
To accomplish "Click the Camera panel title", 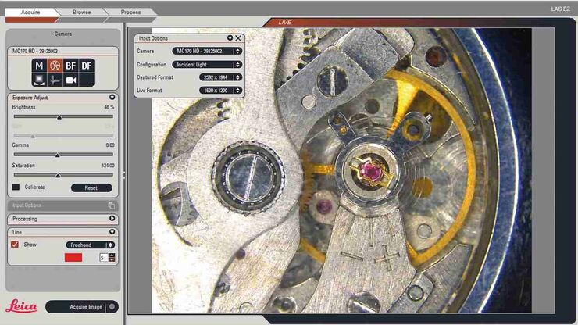I will click(x=63, y=34).
